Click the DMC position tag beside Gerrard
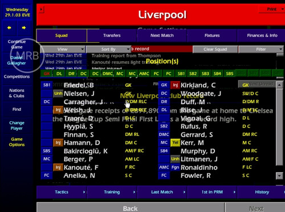The width and height of the screenshot is (285, 212). (164, 134)
